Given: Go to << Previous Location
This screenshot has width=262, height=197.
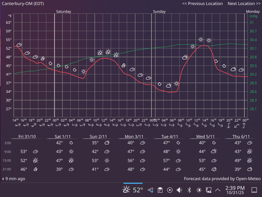Looking at the screenshot, I should point(202,4).
